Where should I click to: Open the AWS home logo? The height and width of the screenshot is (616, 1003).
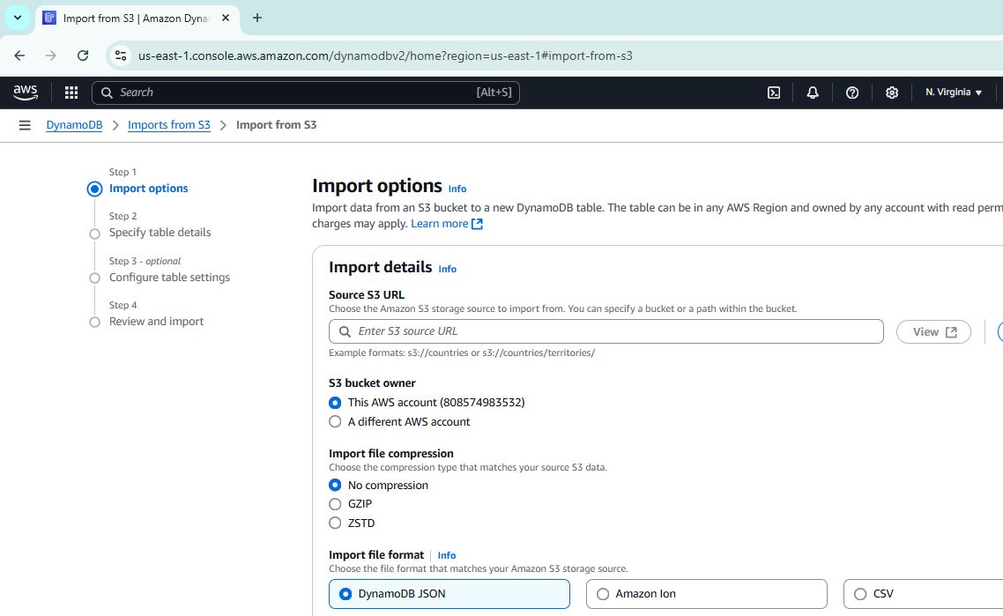(x=25, y=93)
